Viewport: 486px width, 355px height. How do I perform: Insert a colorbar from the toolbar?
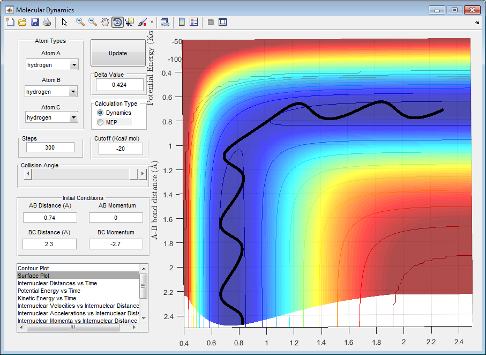click(x=182, y=22)
